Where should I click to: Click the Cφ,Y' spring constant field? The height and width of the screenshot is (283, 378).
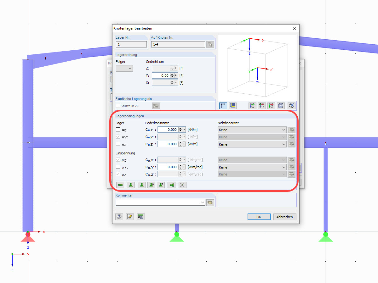168,167
